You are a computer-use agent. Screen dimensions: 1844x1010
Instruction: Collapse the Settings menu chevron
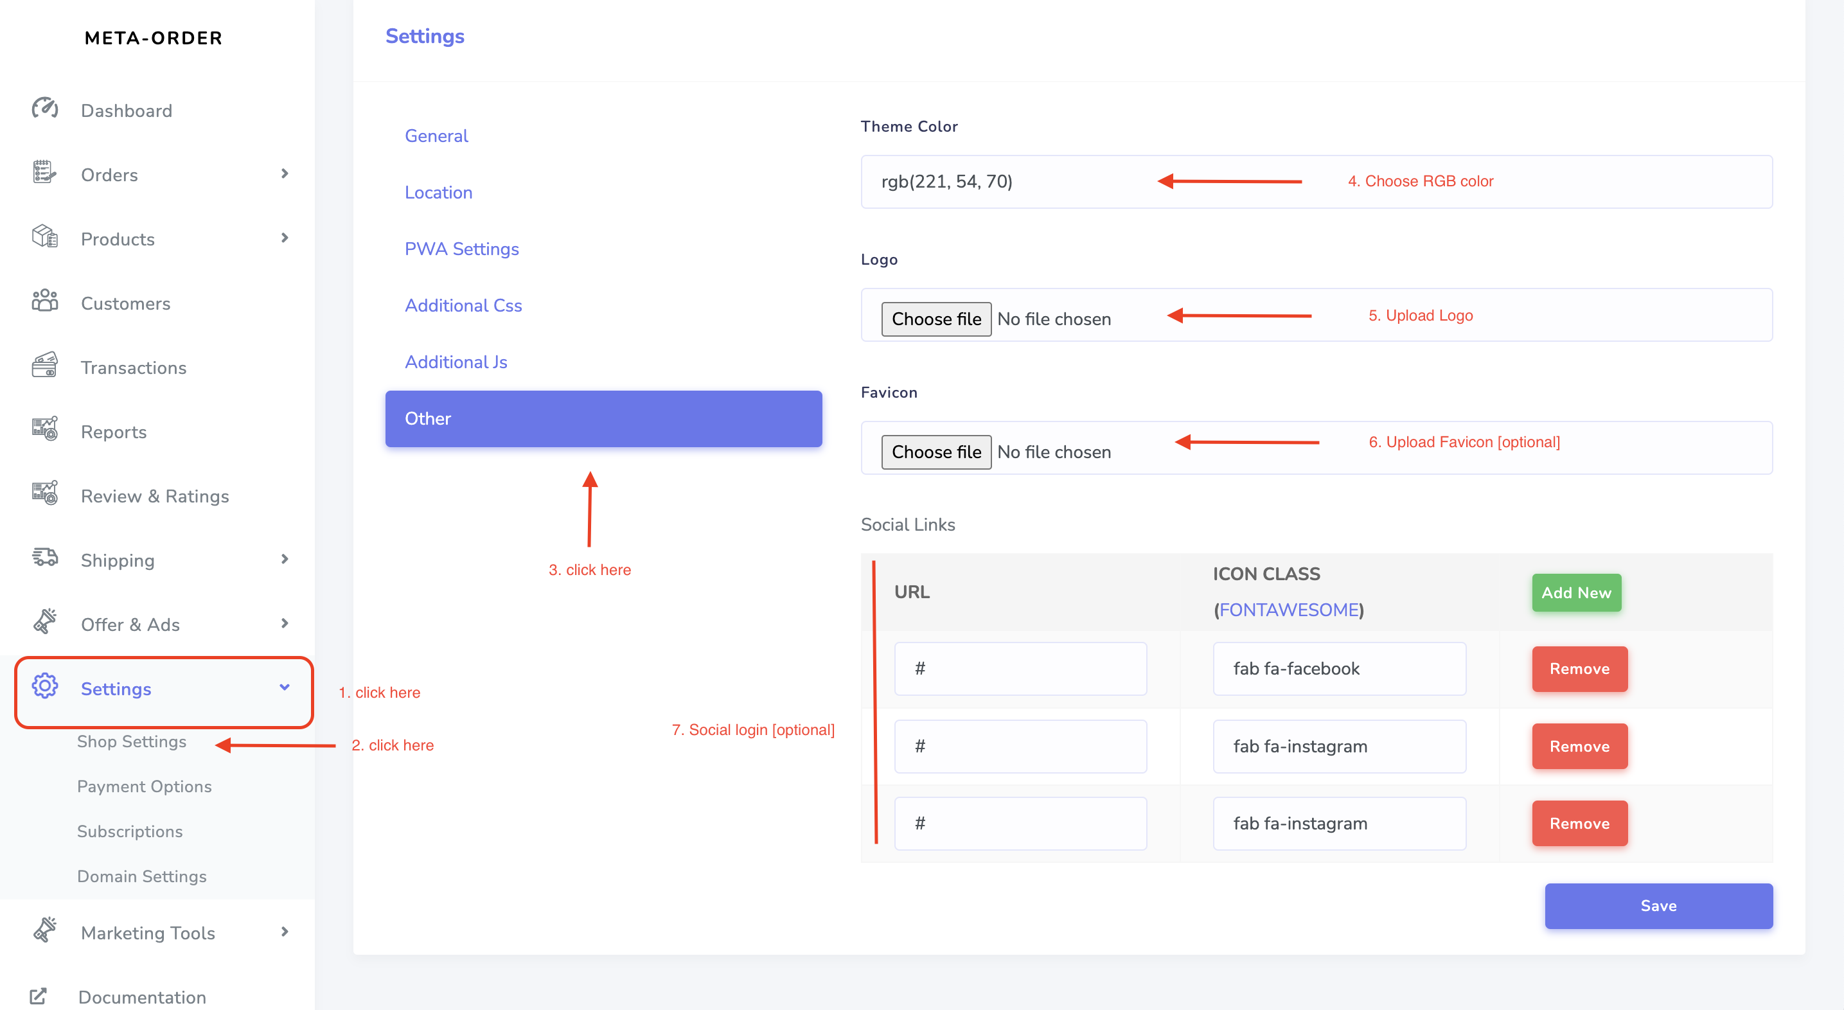pyautogui.click(x=285, y=688)
